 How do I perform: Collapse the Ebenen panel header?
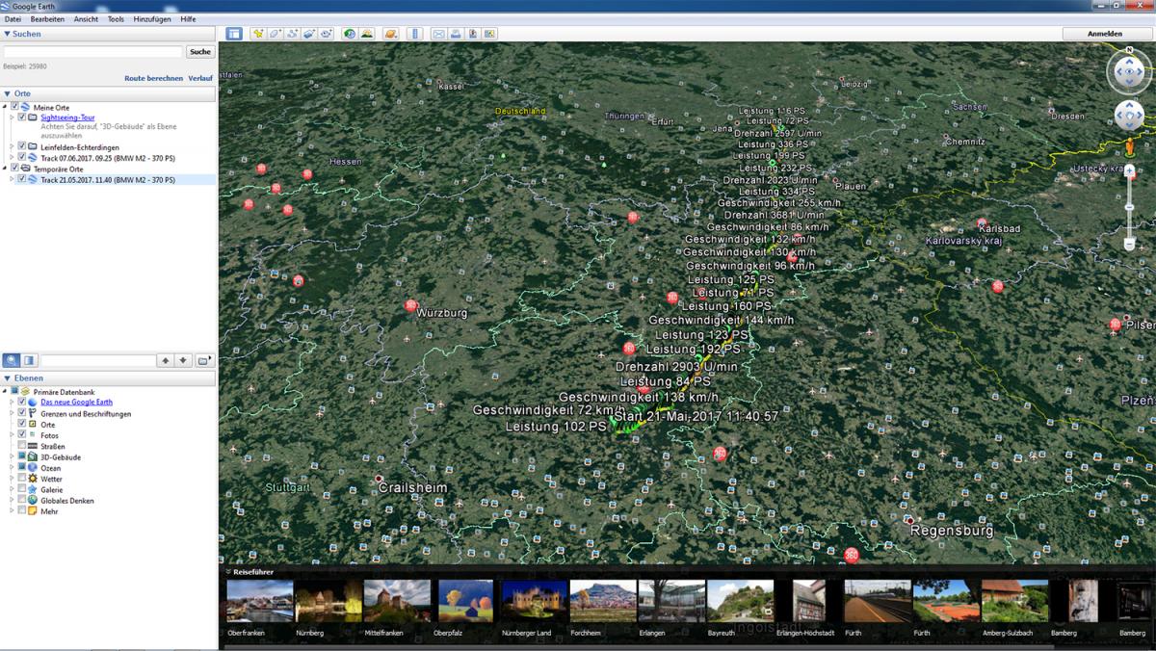pos(8,378)
